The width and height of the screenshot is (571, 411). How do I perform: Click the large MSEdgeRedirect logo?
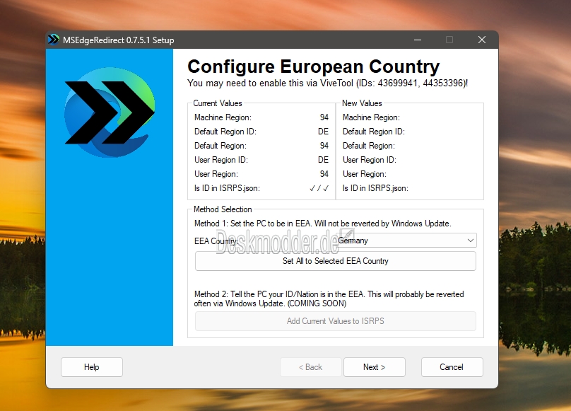pos(110,112)
